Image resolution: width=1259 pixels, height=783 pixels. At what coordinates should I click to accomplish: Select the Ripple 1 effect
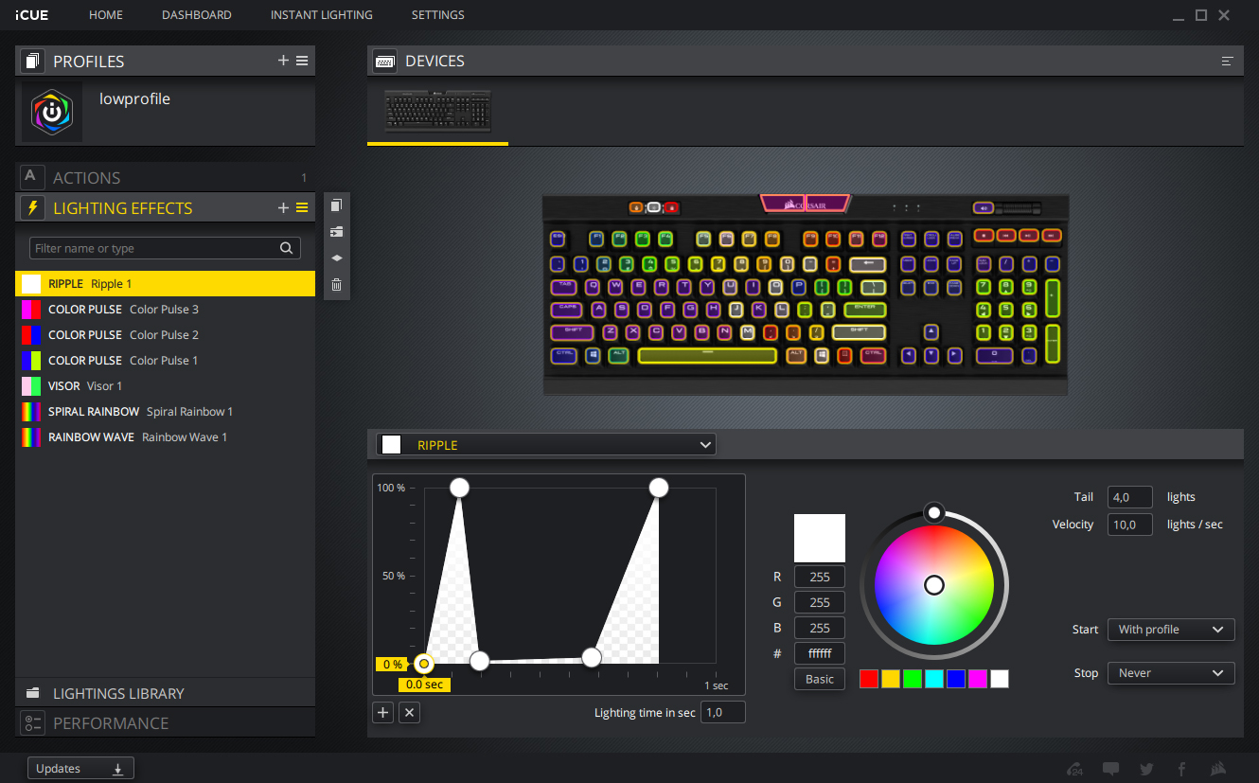click(x=165, y=284)
